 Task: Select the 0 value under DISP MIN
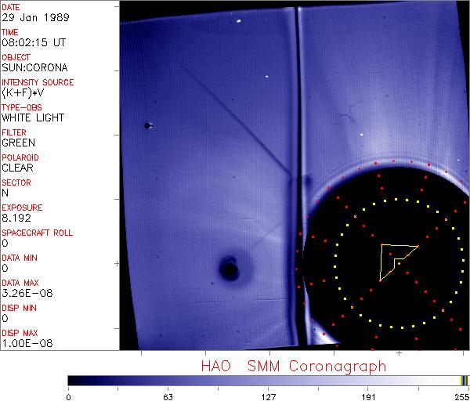point(5,318)
